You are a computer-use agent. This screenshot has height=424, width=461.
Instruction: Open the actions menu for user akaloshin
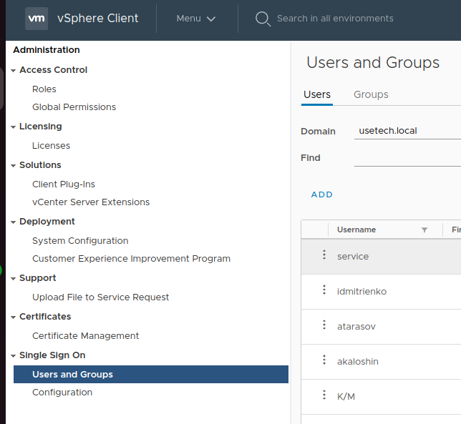[x=324, y=360]
